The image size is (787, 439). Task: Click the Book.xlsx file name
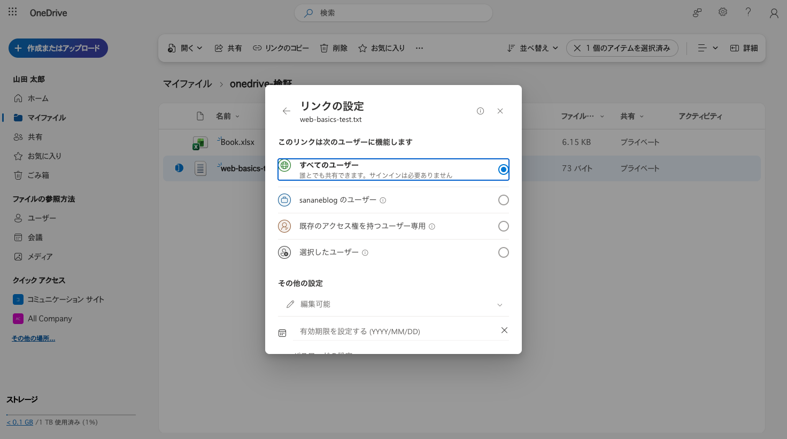[237, 142]
